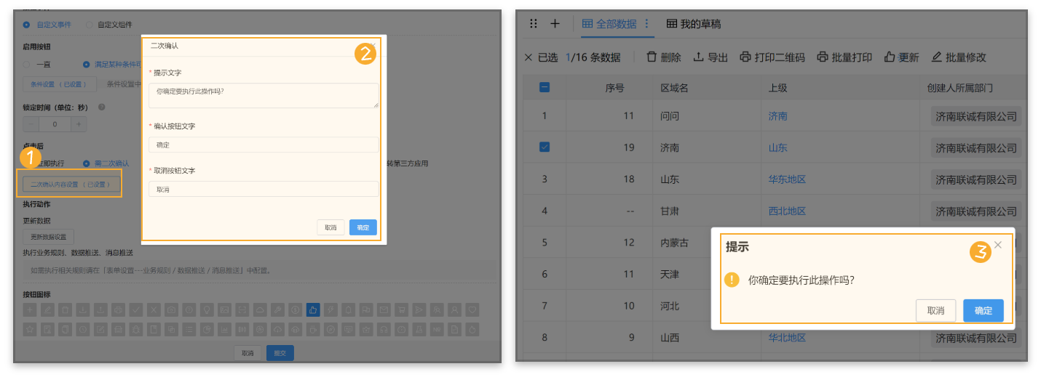Click 确定 in the 二次确认 dialog

tap(363, 227)
